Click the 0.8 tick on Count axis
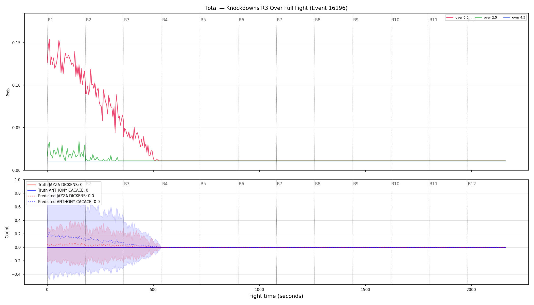Image resolution: width=534 pixels, height=305 pixels. 18,193
